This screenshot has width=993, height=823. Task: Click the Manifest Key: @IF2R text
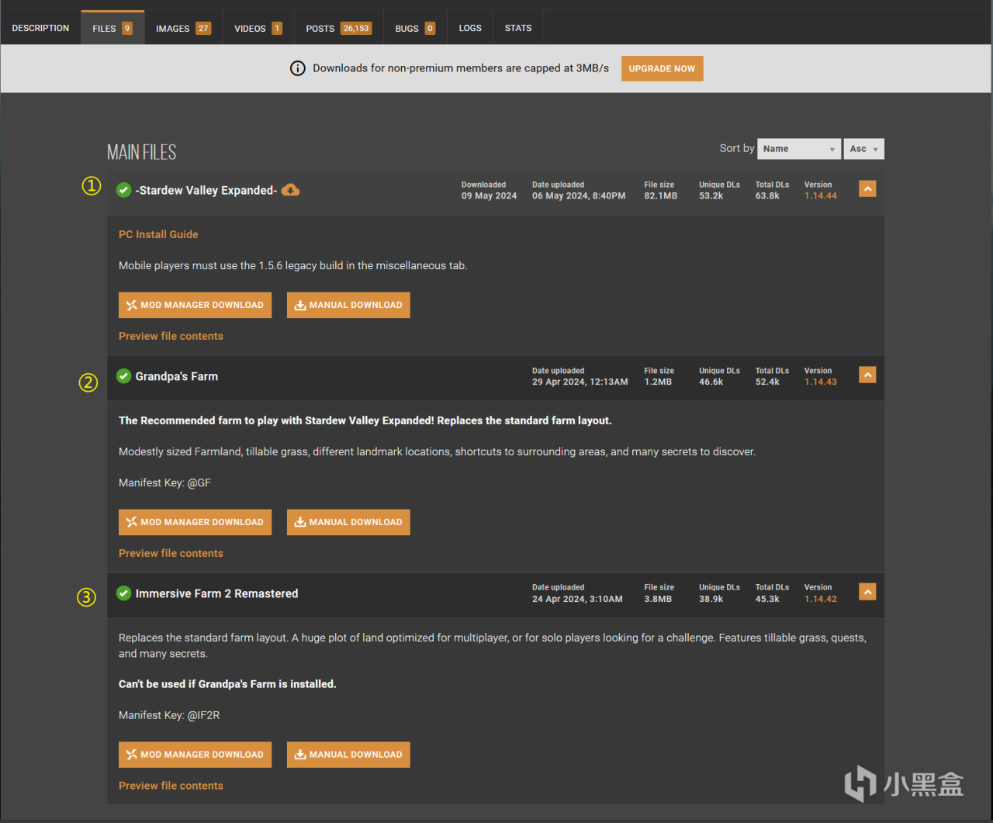point(169,715)
